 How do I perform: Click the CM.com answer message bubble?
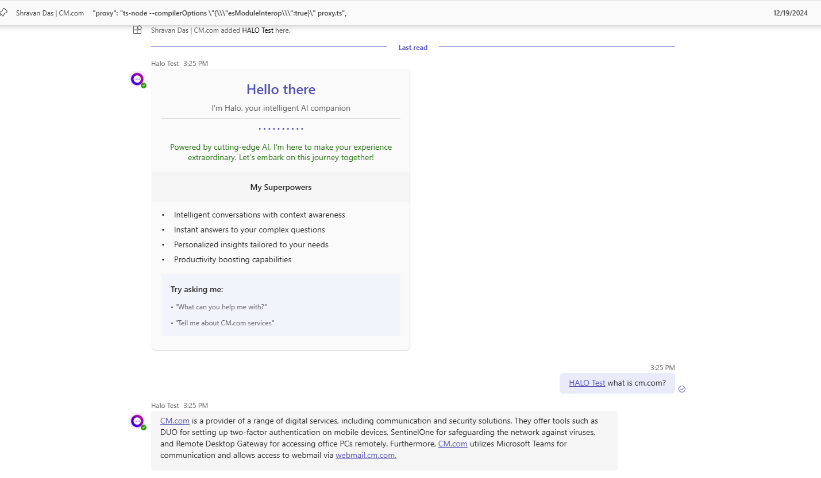pos(384,440)
